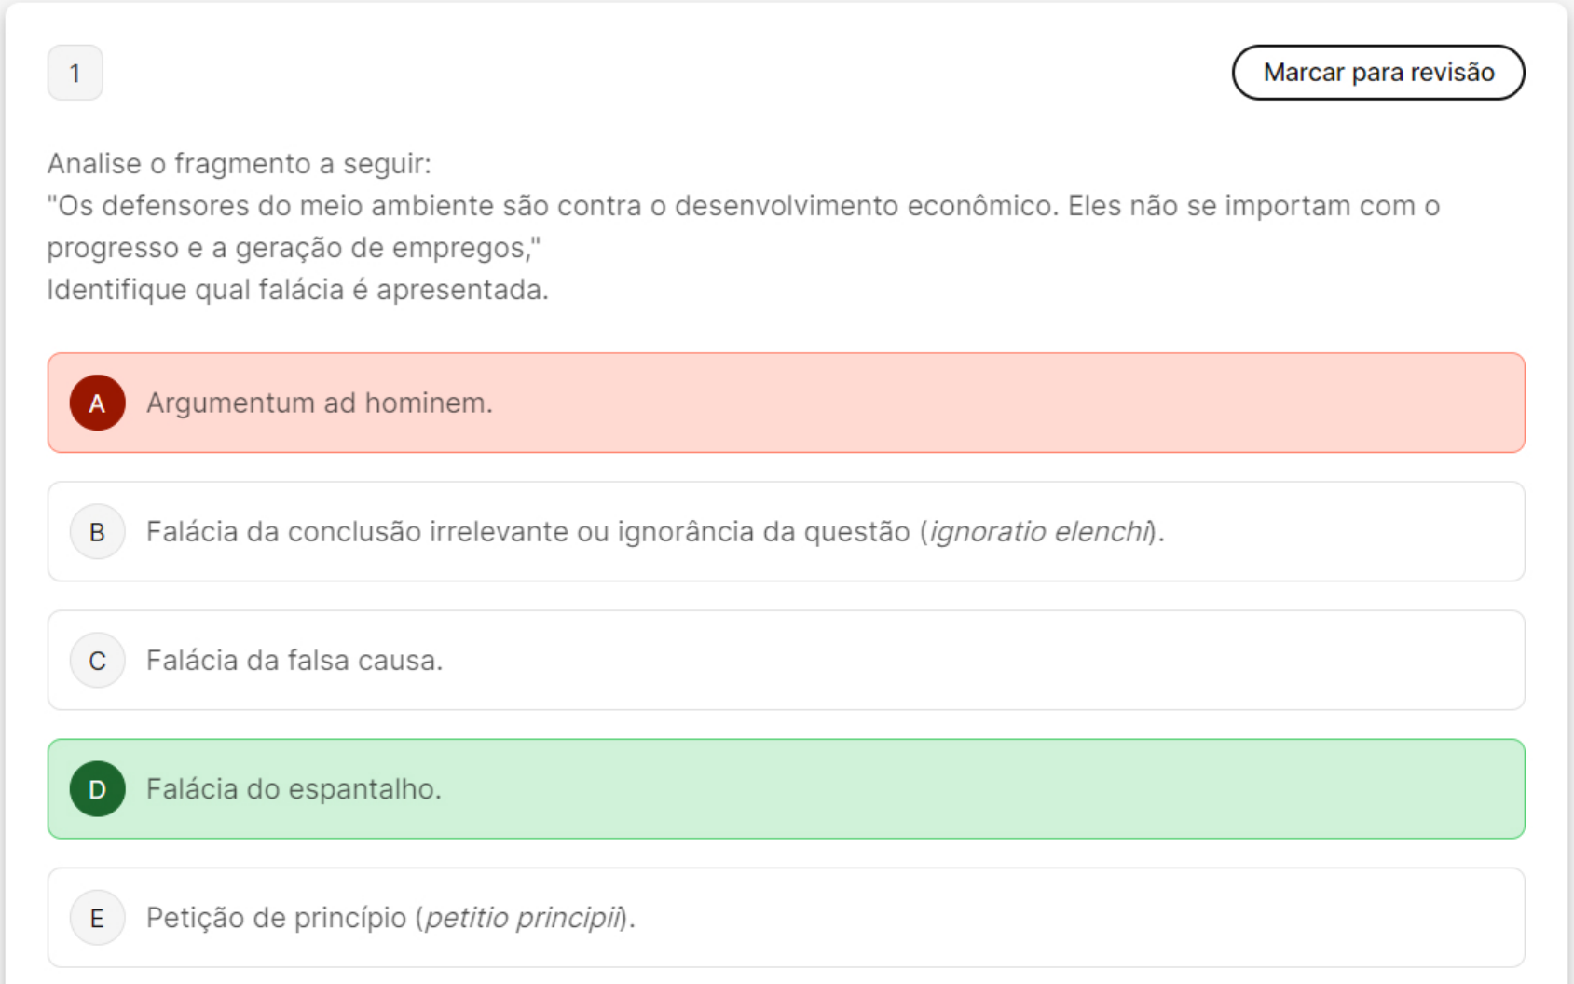Image resolution: width=1574 pixels, height=984 pixels.
Task: Choose the "Petição de princípio" answer text
Action: point(276,918)
